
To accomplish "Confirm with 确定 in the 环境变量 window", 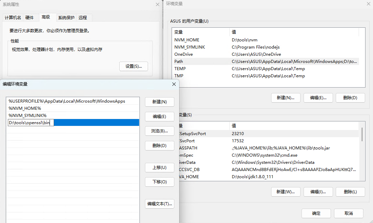I will (x=316, y=213).
